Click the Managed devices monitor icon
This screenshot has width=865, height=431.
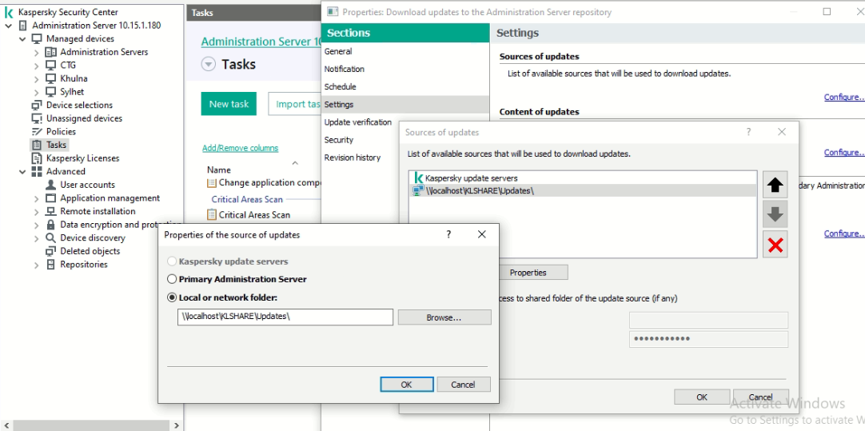(x=37, y=38)
